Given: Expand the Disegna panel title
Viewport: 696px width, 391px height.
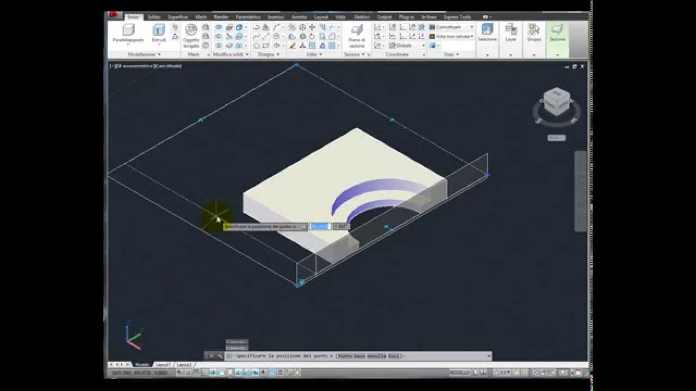Looking at the screenshot, I should (269, 55).
